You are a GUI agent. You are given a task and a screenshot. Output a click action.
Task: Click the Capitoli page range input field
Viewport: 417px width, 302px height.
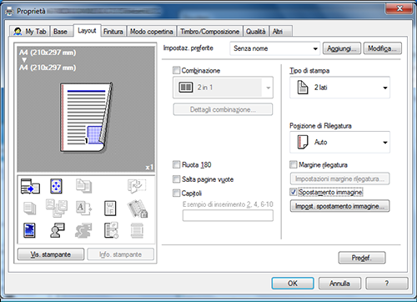pos(228,215)
